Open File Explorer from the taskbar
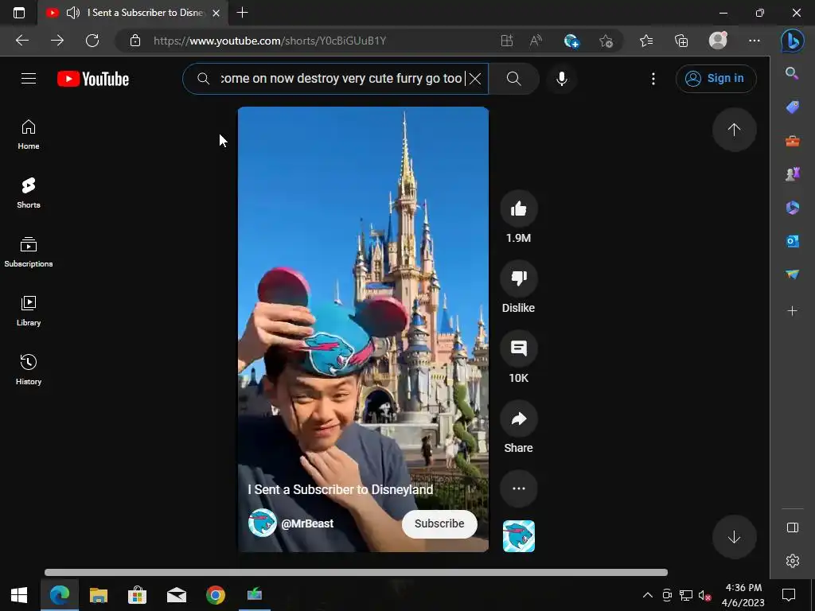This screenshot has height=611, width=815. click(x=98, y=595)
